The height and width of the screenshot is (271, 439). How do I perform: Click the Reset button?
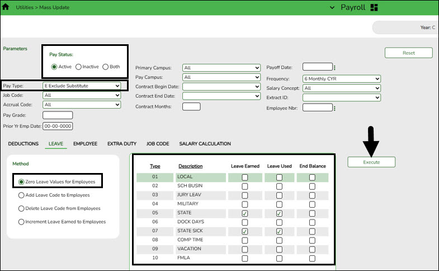pyautogui.click(x=408, y=53)
